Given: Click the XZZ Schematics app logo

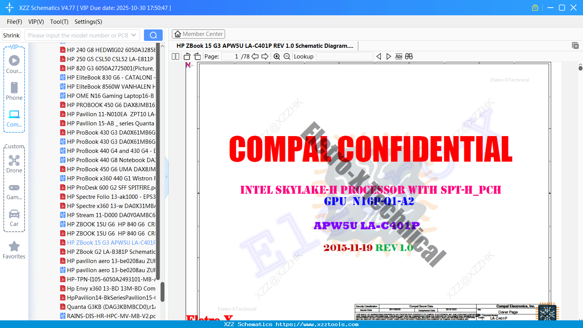Looking at the screenshot, I should pos(9,8).
